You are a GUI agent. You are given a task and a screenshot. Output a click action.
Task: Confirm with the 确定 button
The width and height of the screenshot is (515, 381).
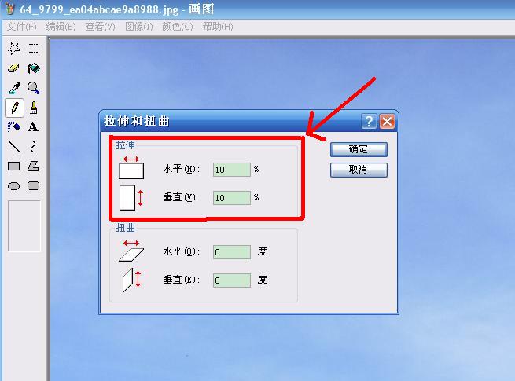pyautogui.click(x=359, y=149)
